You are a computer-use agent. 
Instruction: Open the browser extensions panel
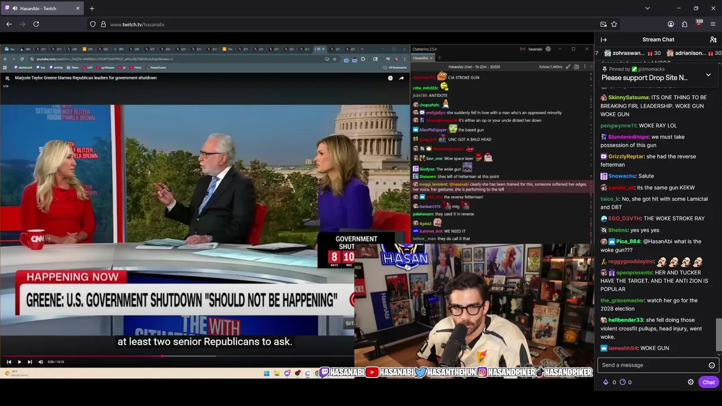684,24
